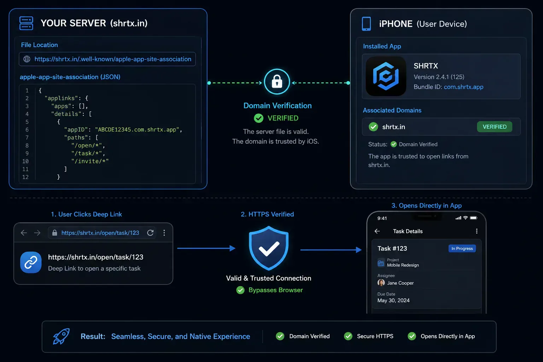This screenshot has height=362, width=543.
Task: Click the Task #123 title
Action: tap(392, 249)
